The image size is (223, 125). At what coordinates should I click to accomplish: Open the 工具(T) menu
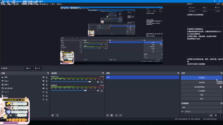[x=53, y=4]
